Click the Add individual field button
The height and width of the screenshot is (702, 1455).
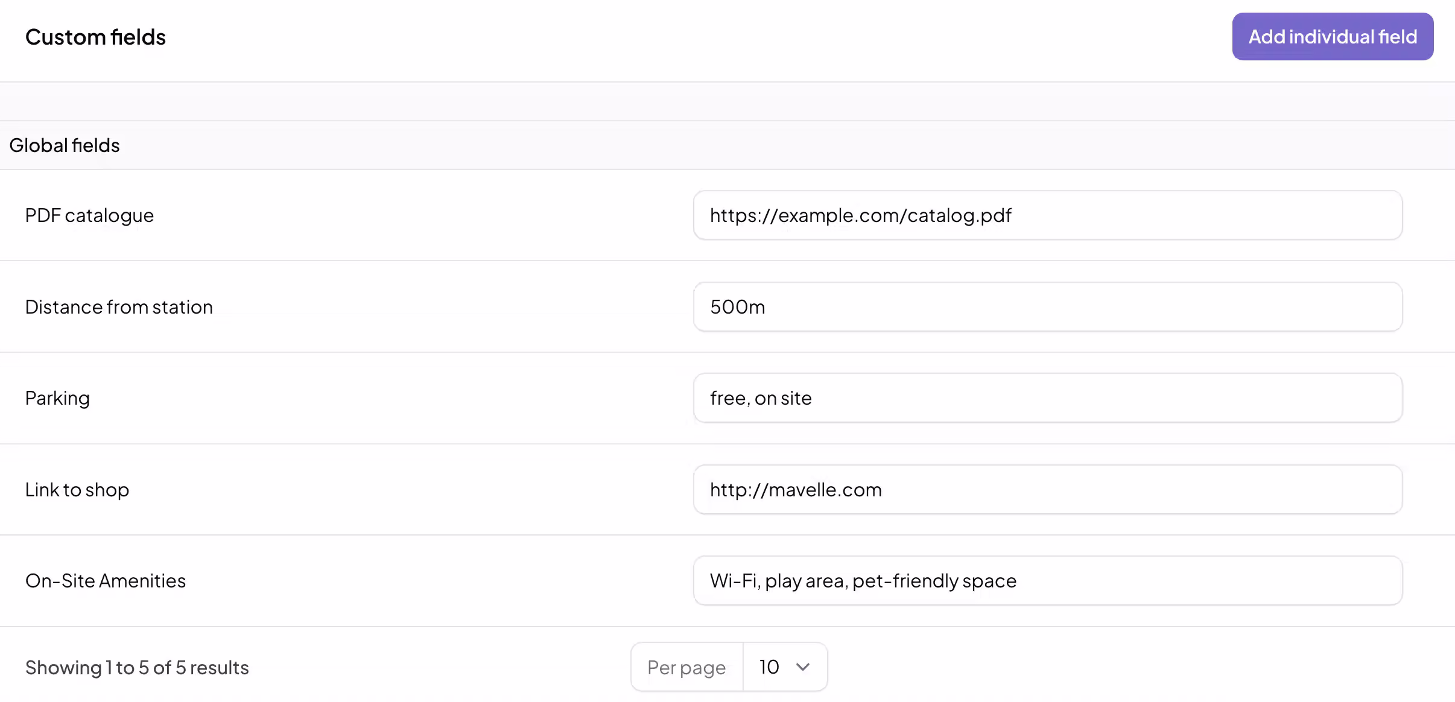point(1332,37)
